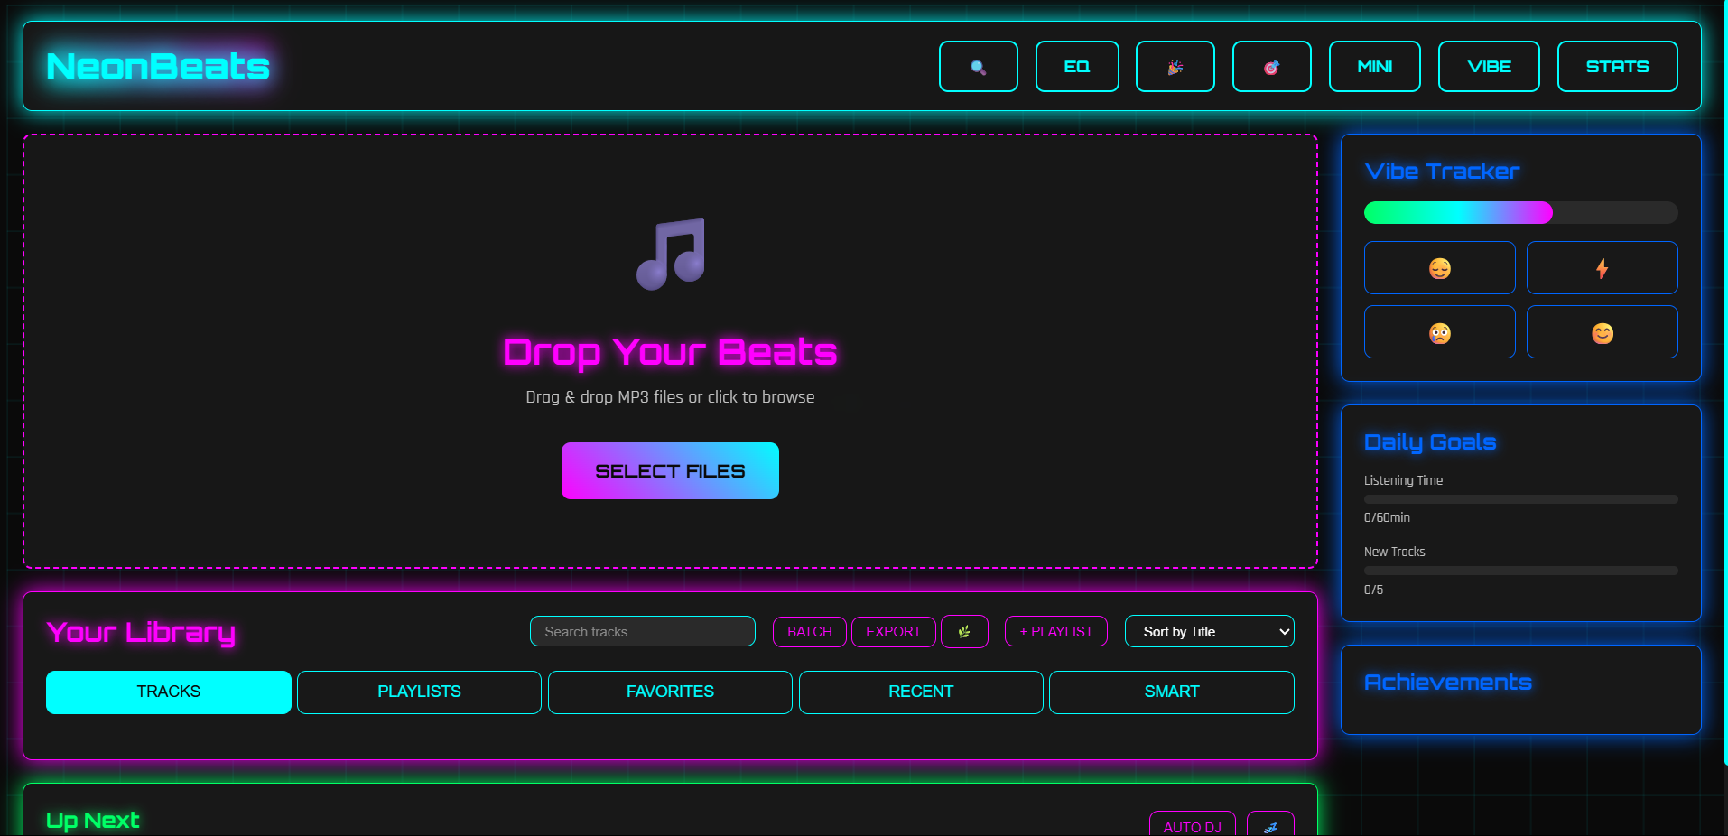Click the sleep timer zzz icon
Viewport: 1728px width, 836px height.
1270,825
